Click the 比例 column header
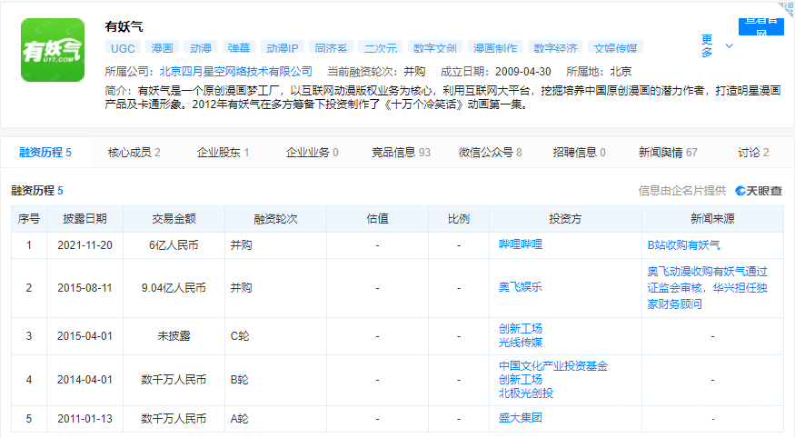 [458, 219]
